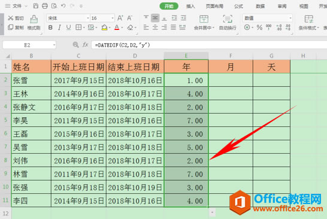Expand quick access toolbar customize arrow
Image resolution: width=327 pixels, height=219 pixels.
click(81, 6)
